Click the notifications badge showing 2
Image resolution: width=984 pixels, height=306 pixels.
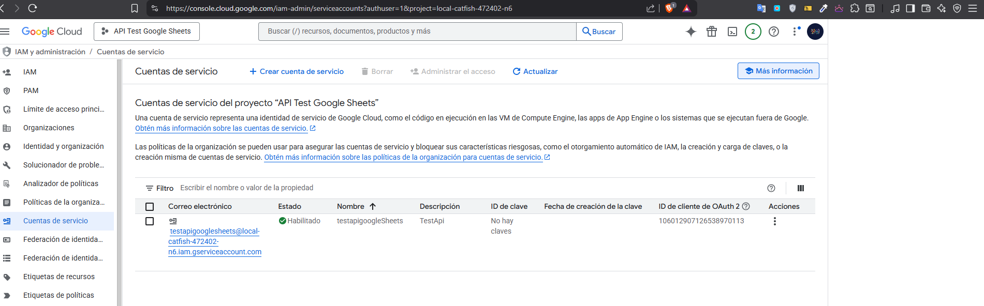(x=753, y=32)
